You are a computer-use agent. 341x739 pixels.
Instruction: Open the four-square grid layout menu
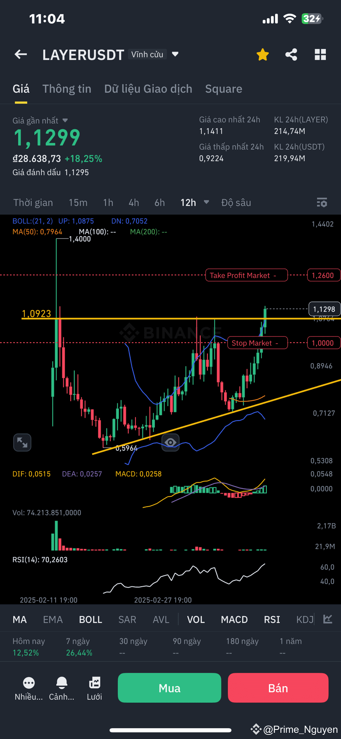click(320, 54)
